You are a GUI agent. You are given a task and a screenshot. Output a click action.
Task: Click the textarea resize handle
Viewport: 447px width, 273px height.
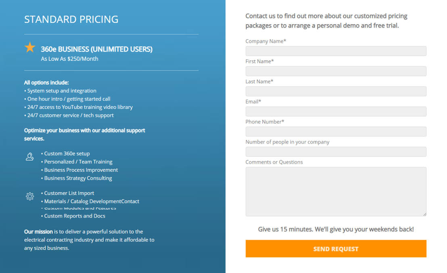tap(424, 214)
